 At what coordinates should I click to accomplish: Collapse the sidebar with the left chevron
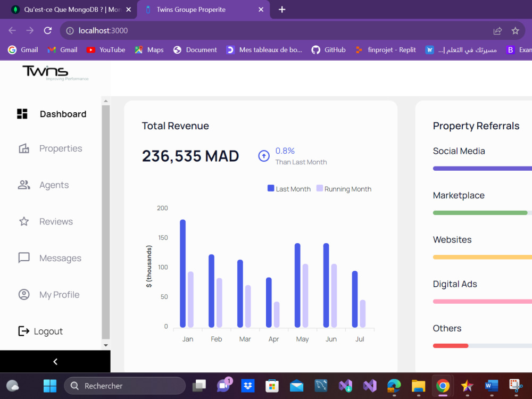tap(55, 361)
